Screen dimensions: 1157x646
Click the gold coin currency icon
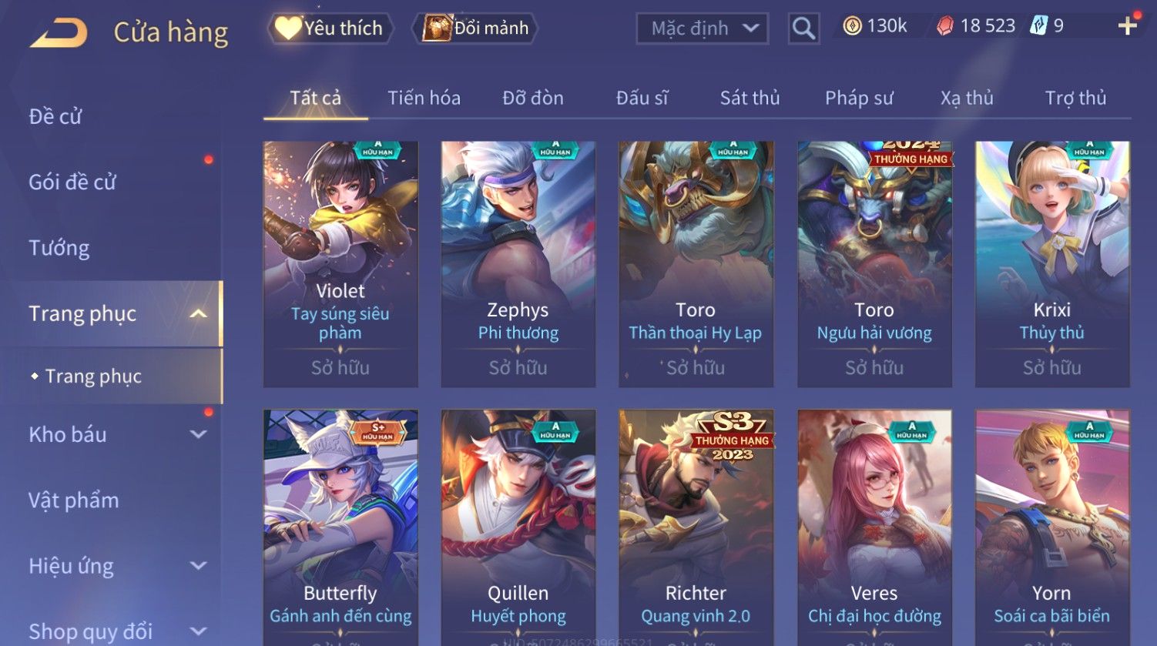click(852, 27)
